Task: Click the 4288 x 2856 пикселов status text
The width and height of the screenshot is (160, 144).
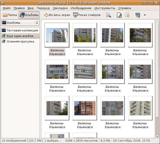Action: click(108, 141)
